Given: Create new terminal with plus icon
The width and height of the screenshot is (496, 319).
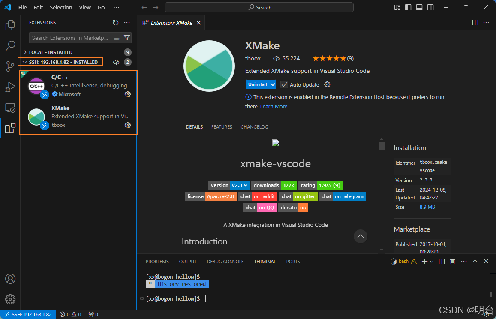Looking at the screenshot, I should (x=424, y=262).
